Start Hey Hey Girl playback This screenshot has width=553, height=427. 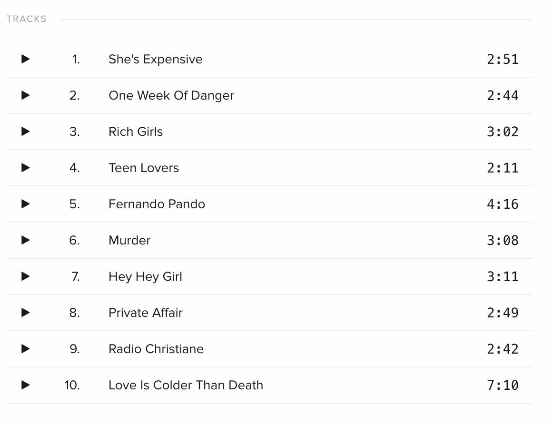tap(25, 276)
